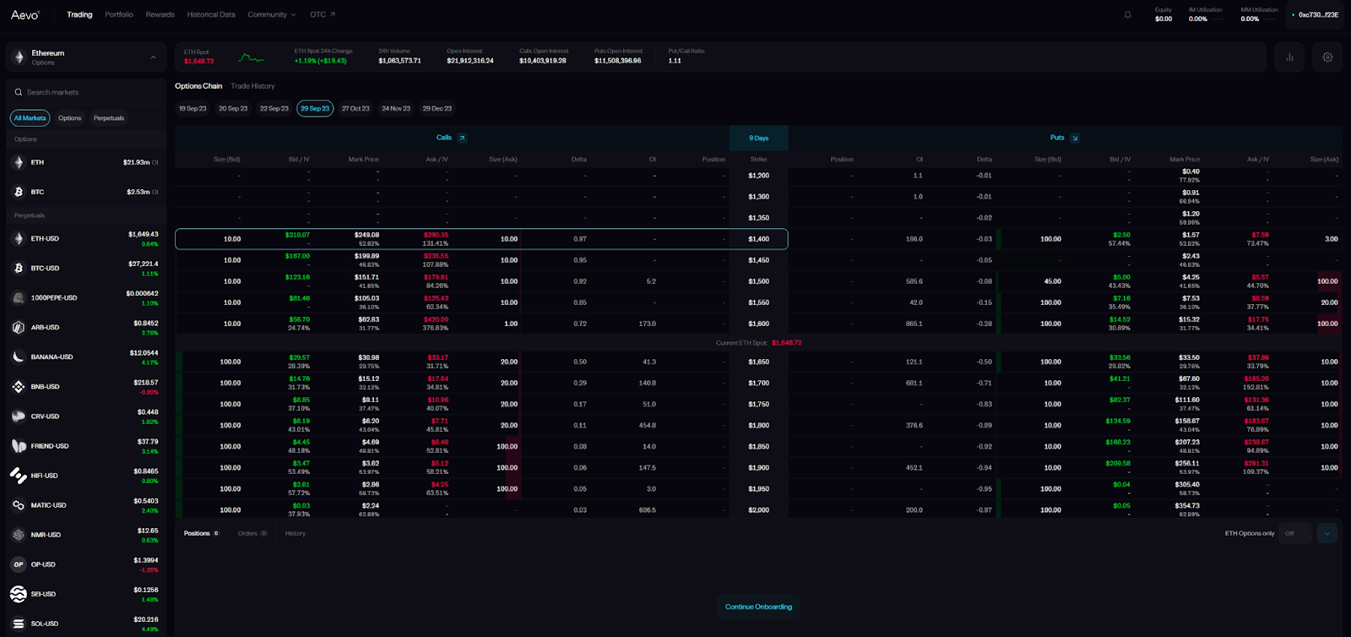This screenshot has width=1351, height=637.
Task: Select the 27 Oct 23 expiry
Action: point(355,108)
